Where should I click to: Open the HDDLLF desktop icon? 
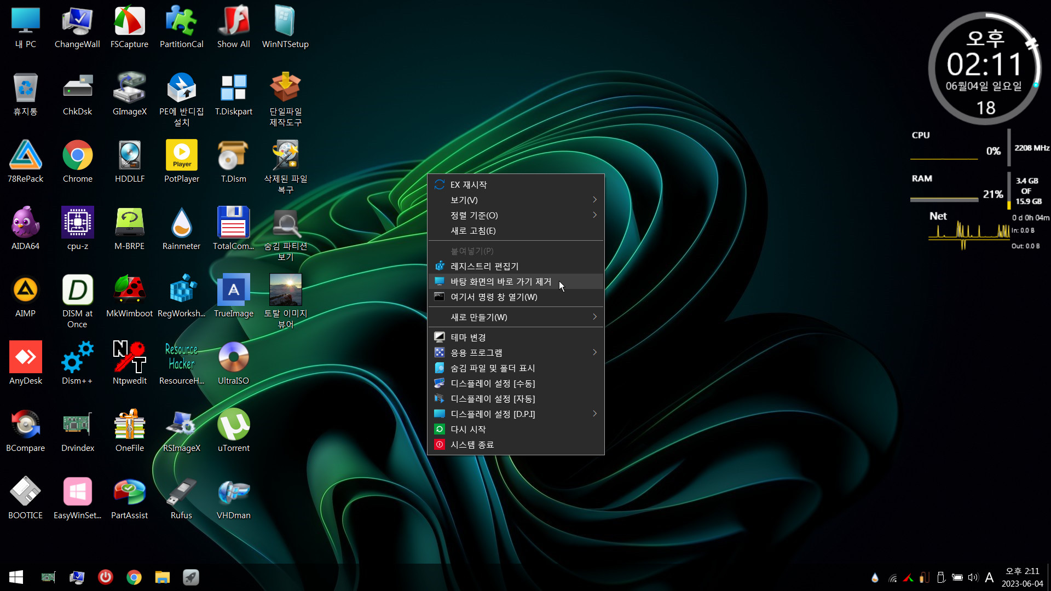tap(129, 162)
